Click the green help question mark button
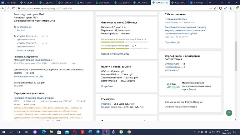240x135 pixels. [229, 113]
